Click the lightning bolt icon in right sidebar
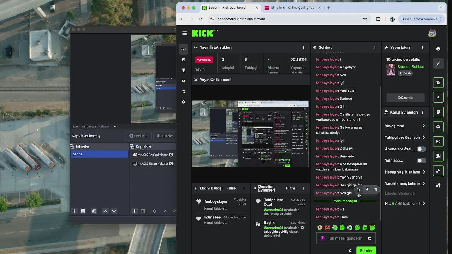Image resolution: width=452 pixels, height=254 pixels. coord(438,97)
